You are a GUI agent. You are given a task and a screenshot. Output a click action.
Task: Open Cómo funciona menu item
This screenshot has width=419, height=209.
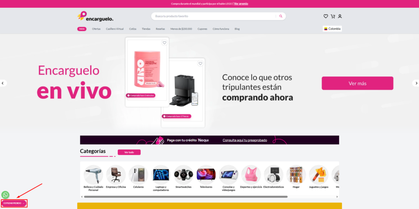221,29
